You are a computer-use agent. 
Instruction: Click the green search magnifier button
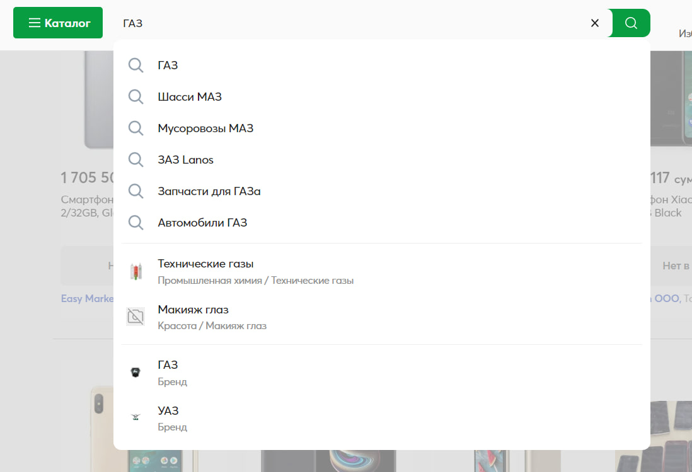(631, 23)
